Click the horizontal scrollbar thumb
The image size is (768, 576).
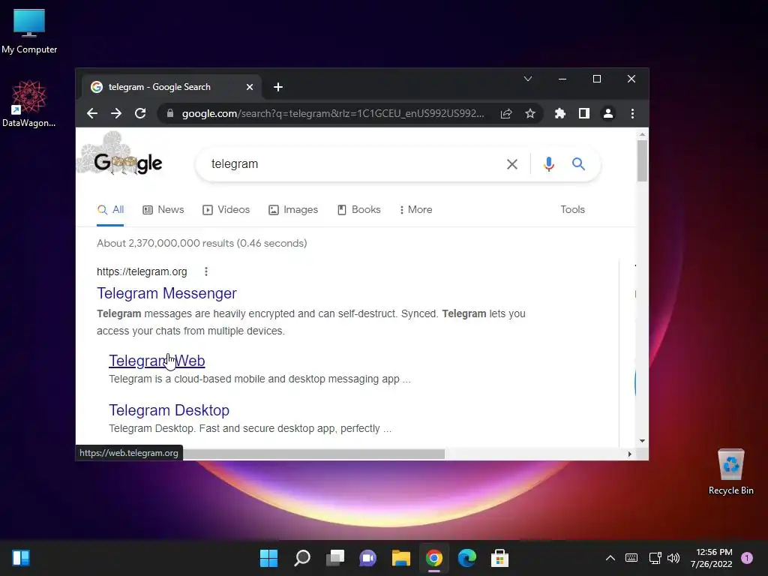[313, 454]
